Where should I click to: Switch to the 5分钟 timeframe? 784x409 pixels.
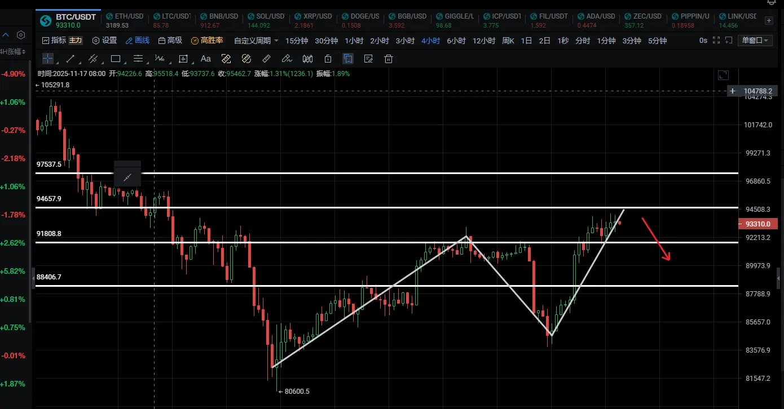657,41
